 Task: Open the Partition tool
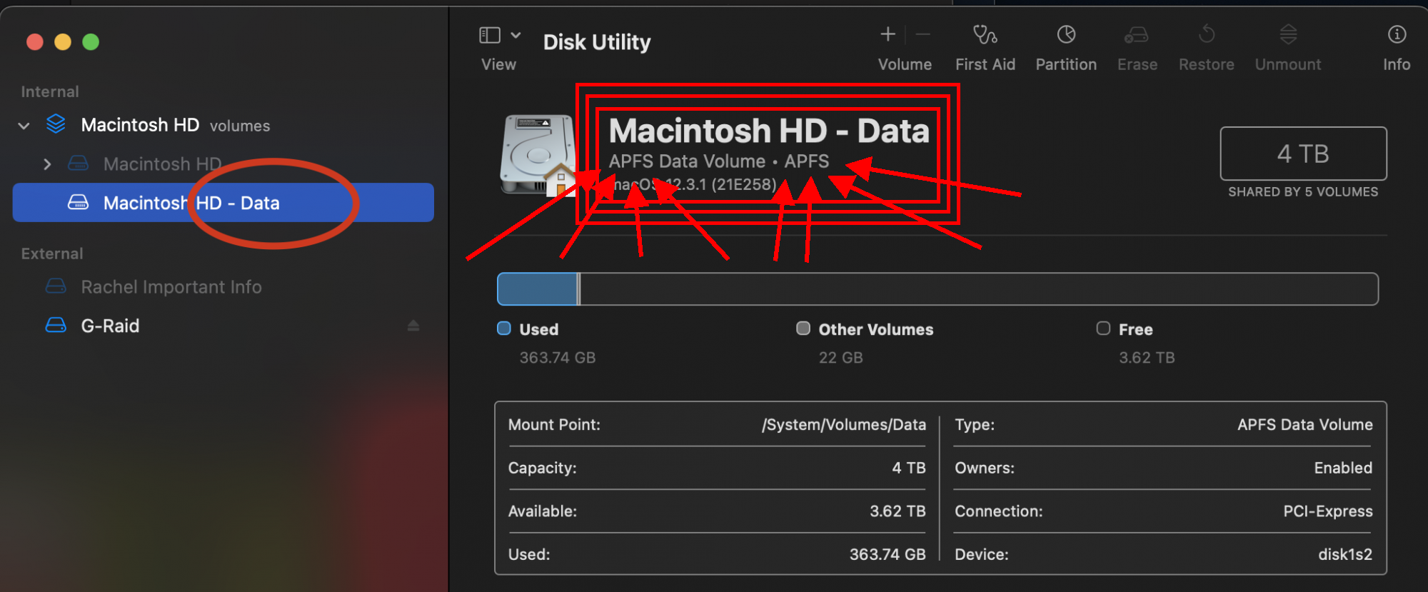coord(1066,34)
